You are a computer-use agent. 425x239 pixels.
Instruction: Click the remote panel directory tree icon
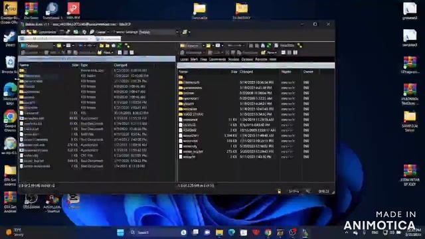299,46
